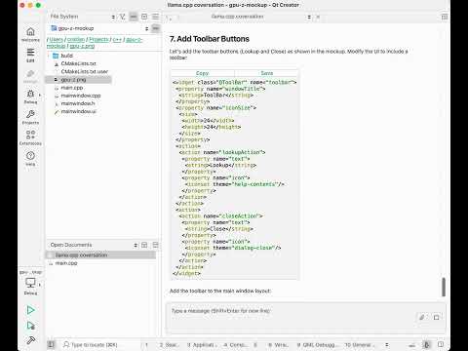
Task: Open the 10 General Messages pane
Action: coord(360,344)
